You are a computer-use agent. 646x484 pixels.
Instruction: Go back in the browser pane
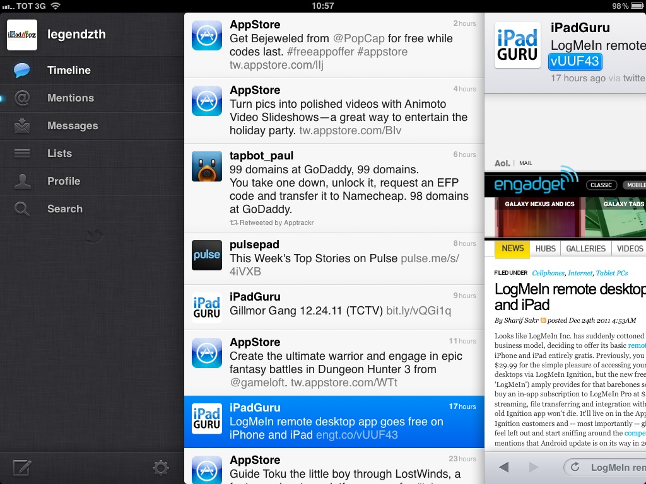(504, 467)
